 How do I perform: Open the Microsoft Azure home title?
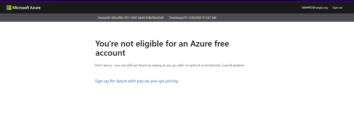(26, 8)
